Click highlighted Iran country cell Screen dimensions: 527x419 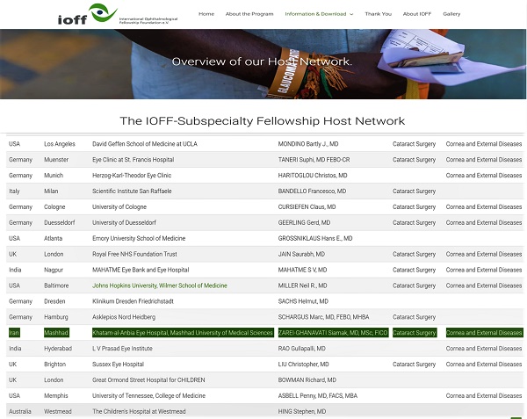[x=14, y=333]
